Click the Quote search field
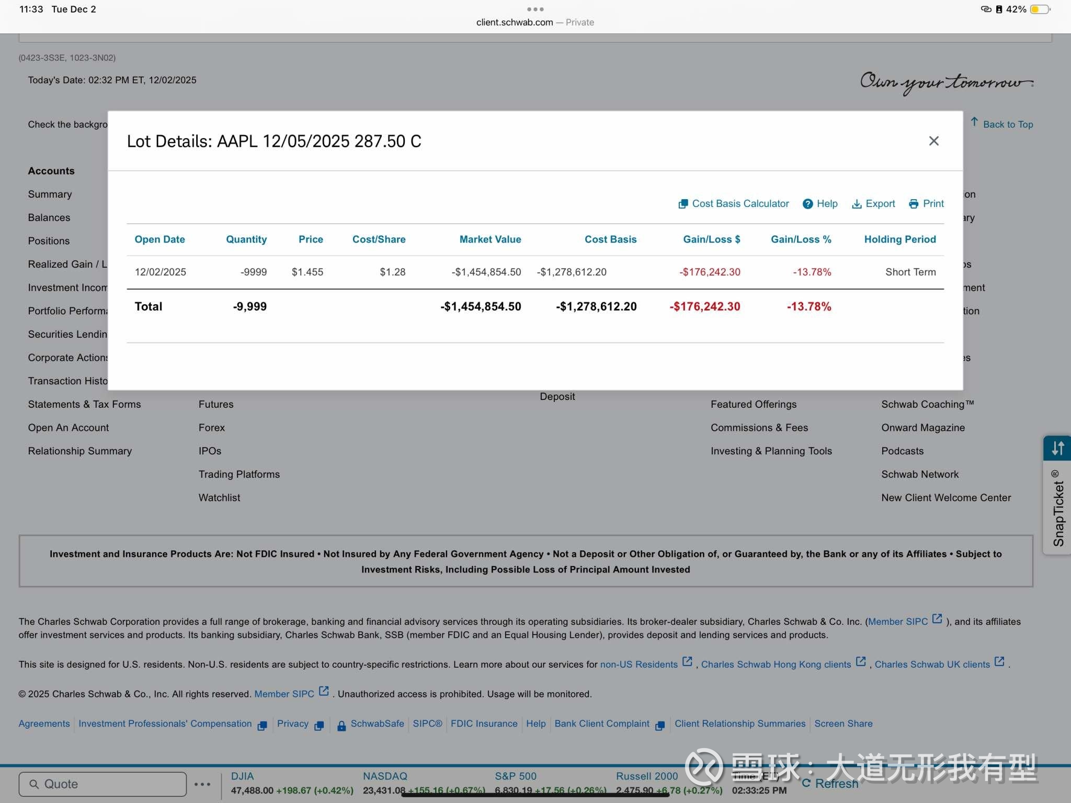The height and width of the screenshot is (803, 1071). coord(102,784)
